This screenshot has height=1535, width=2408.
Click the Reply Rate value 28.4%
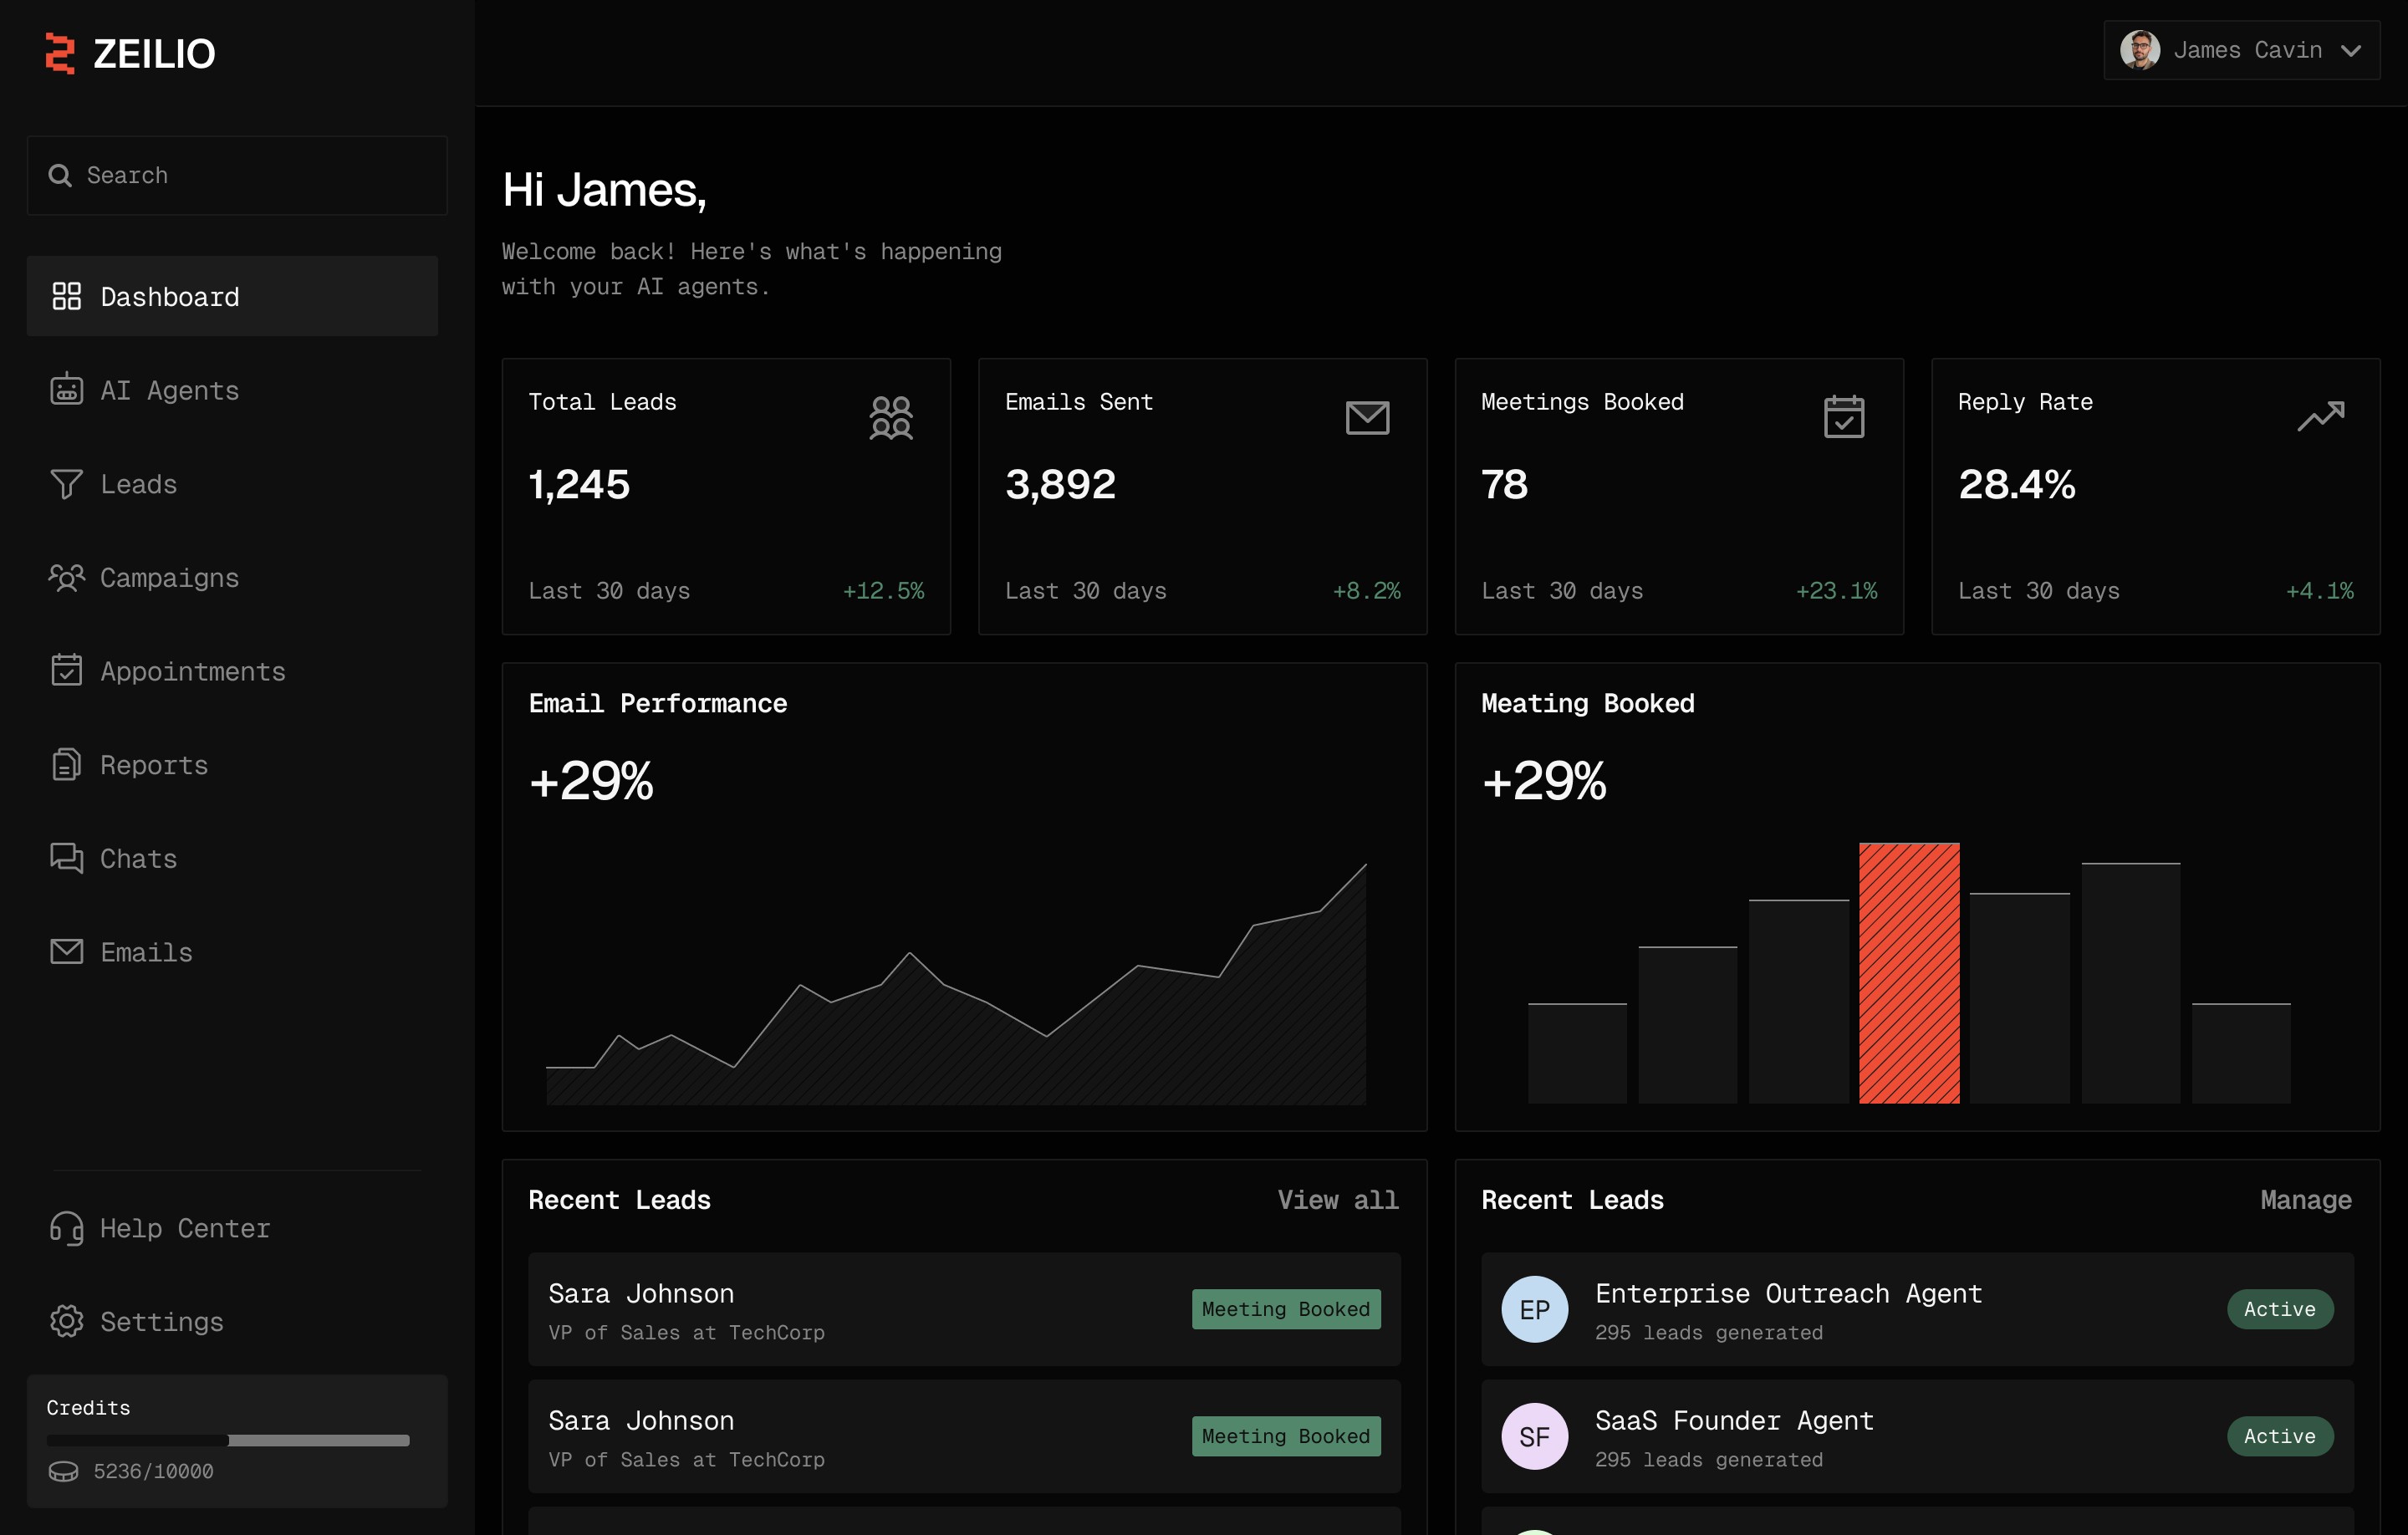pos(2016,484)
